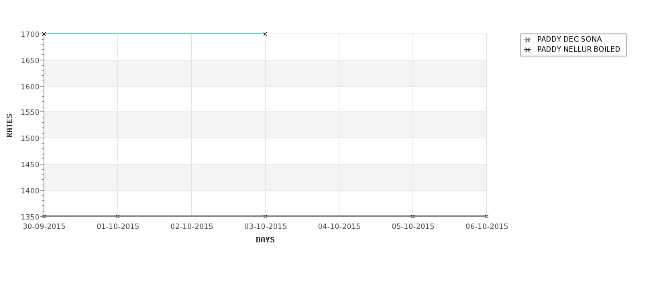This screenshot has height=288, width=654.
Task: Click the NELLUR BOILED data point at 05-10-2015
Action: 413,216
